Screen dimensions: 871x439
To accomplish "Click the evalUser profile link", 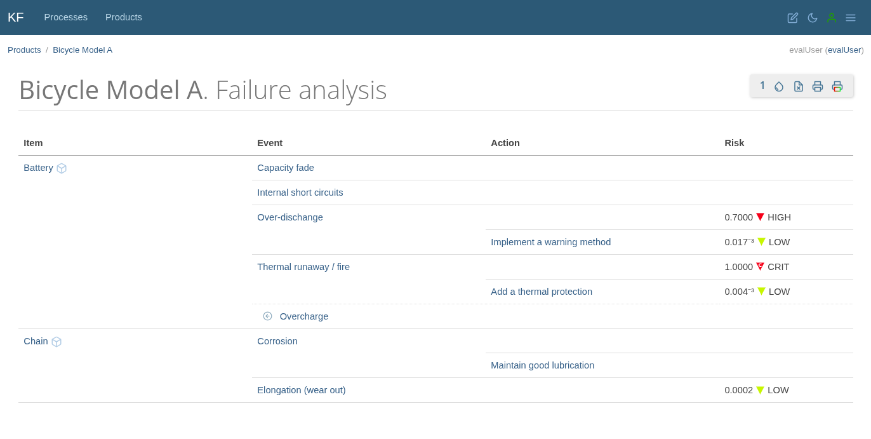I will (x=844, y=50).
